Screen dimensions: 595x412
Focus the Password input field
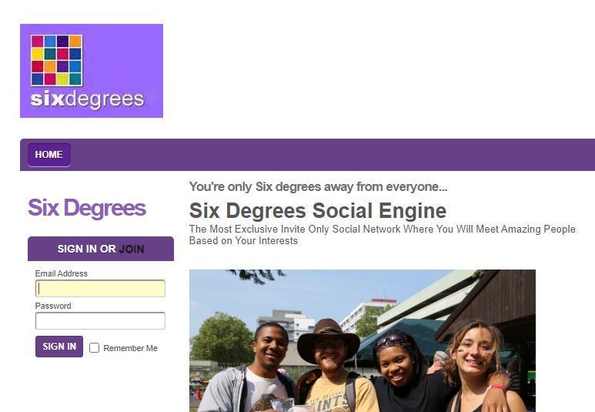coord(100,321)
